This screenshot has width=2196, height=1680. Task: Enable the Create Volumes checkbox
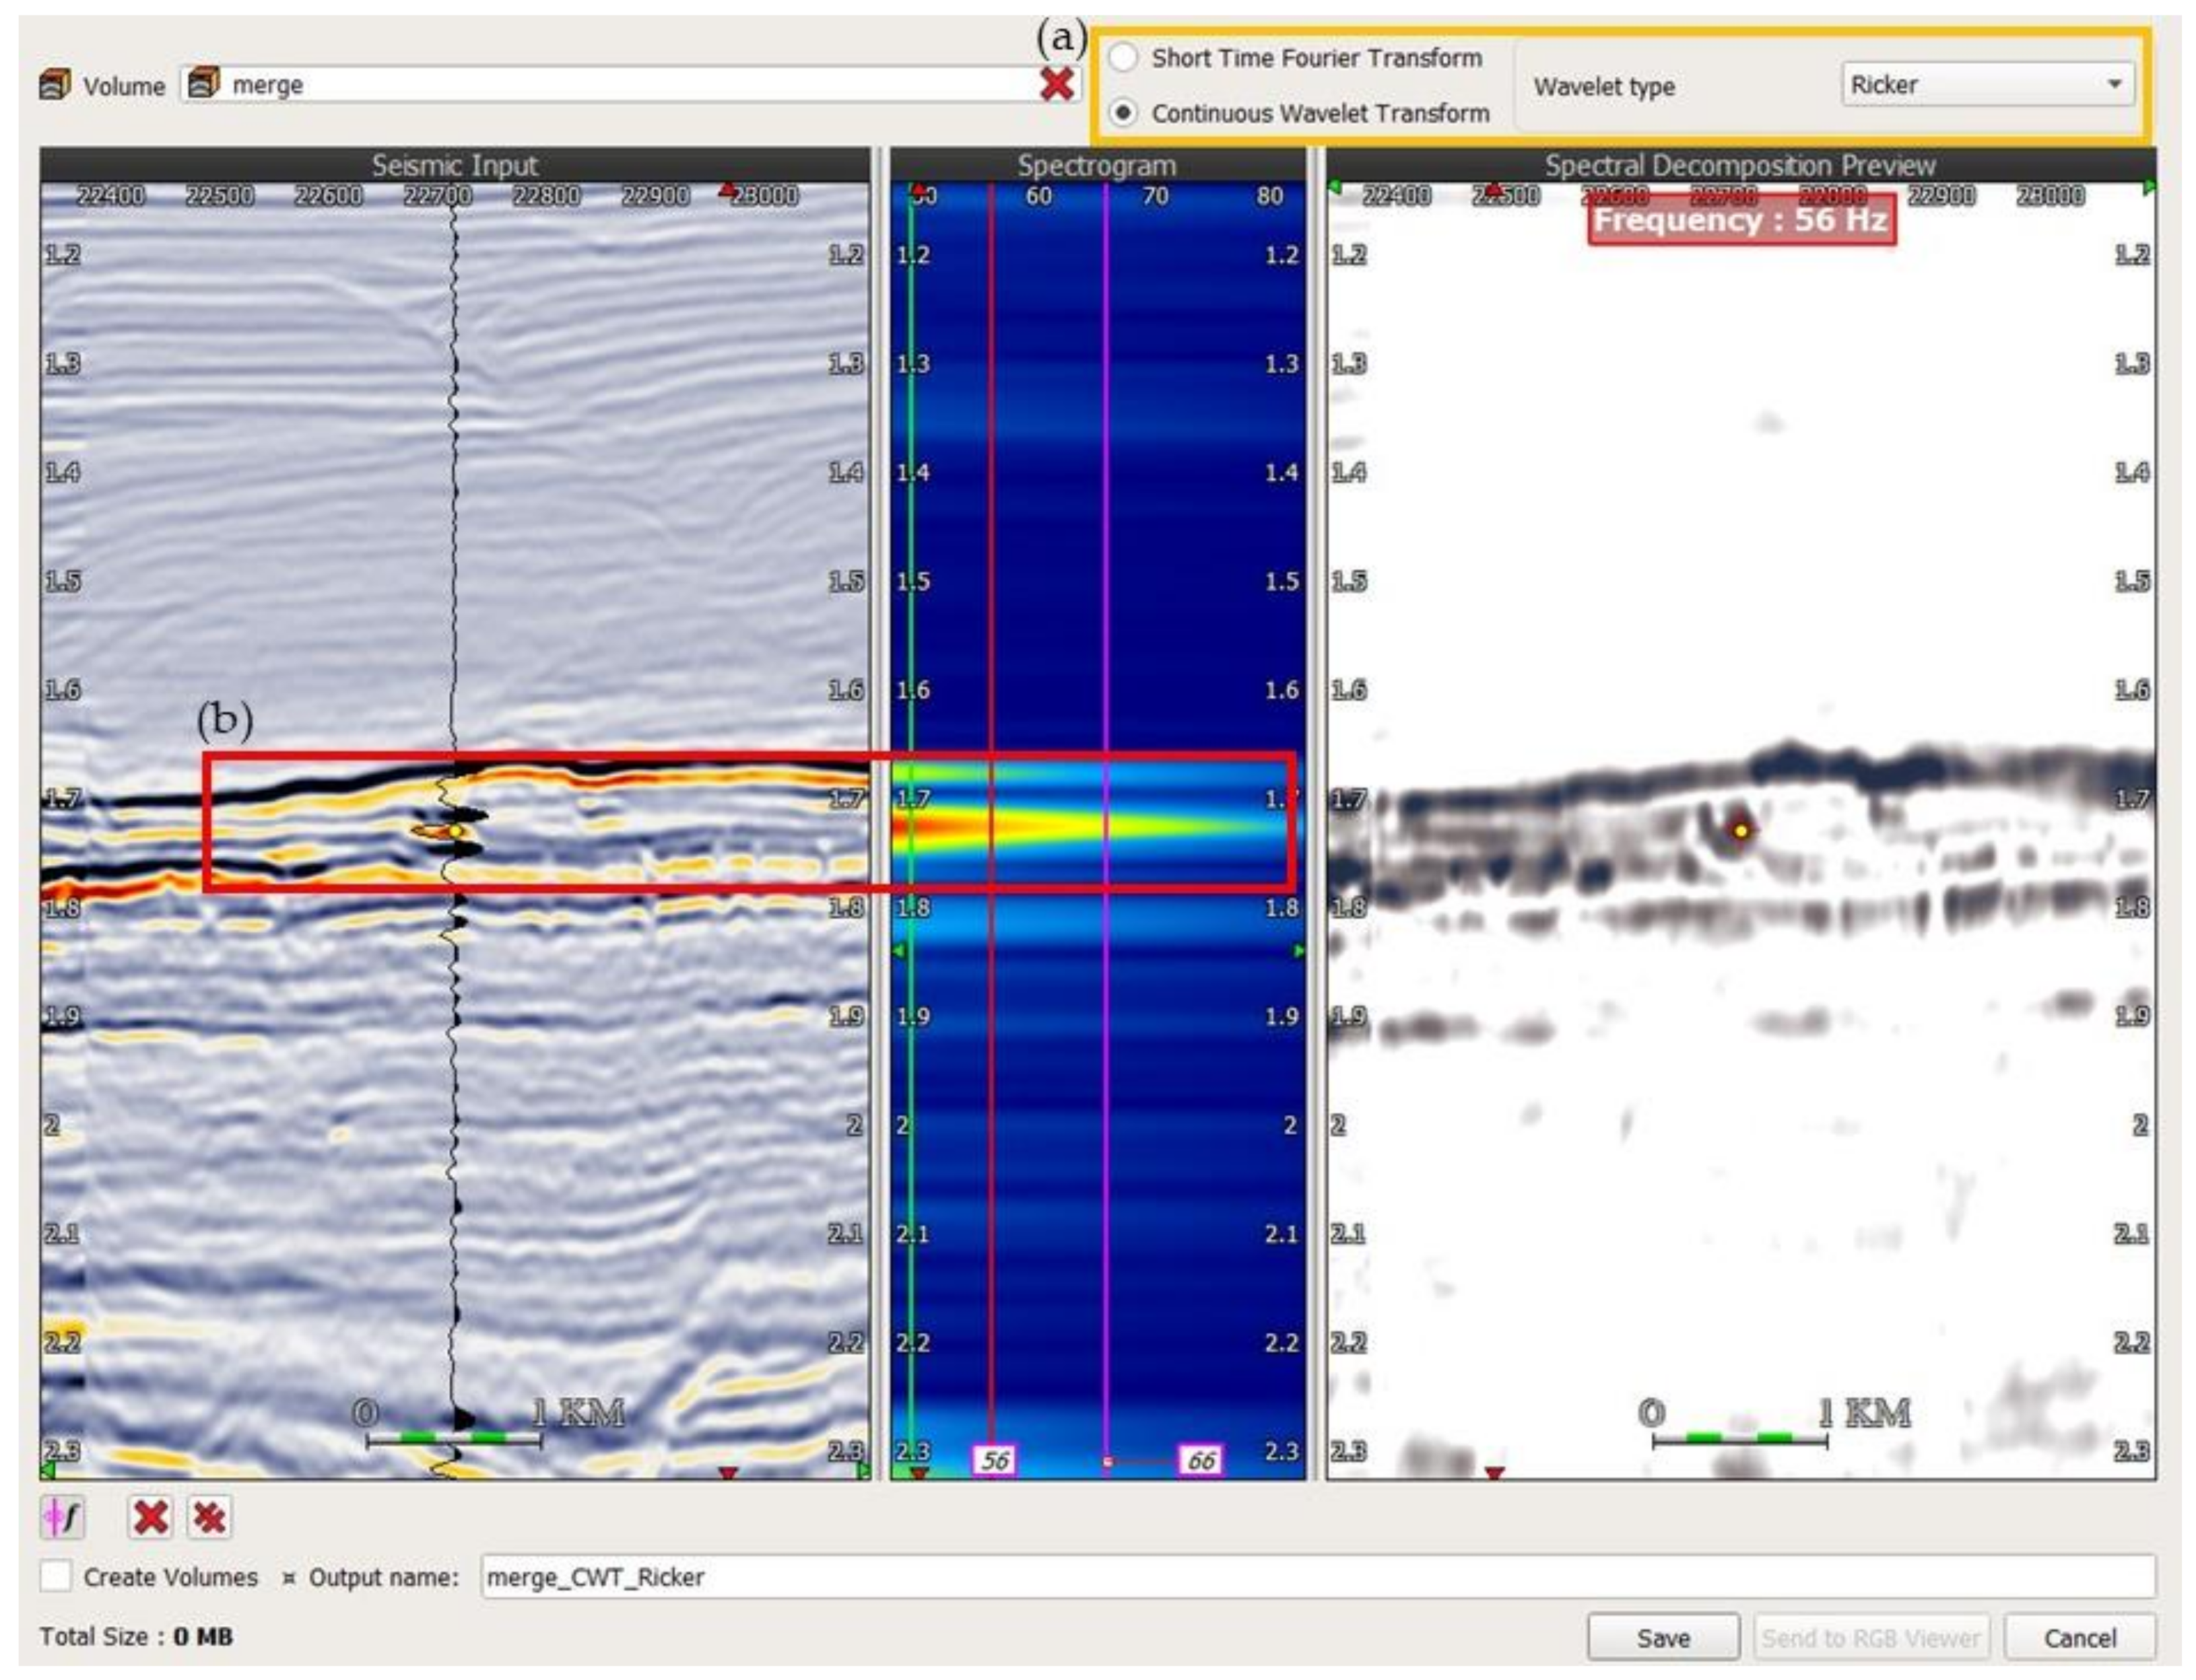(x=56, y=1577)
